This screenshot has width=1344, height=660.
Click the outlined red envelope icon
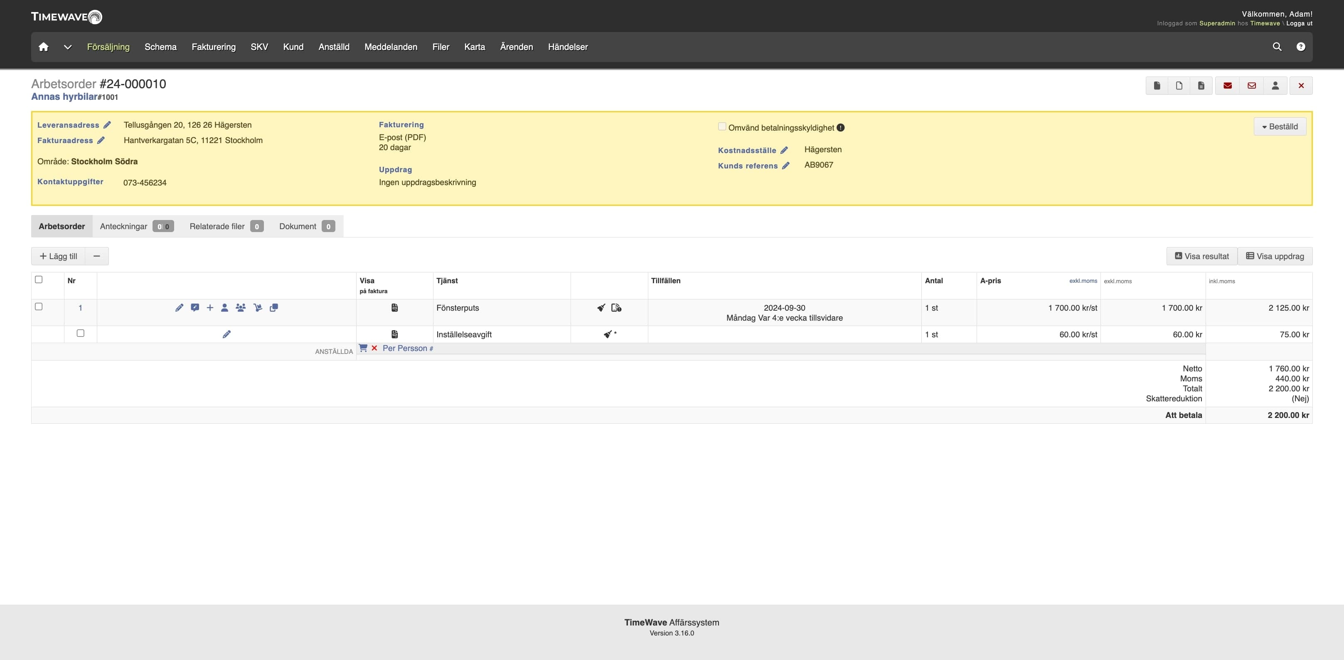(x=1251, y=86)
